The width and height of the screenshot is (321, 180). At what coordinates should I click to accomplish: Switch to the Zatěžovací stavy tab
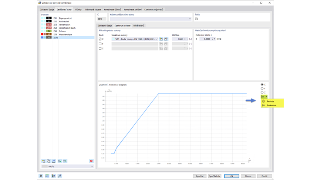[x=64, y=10]
